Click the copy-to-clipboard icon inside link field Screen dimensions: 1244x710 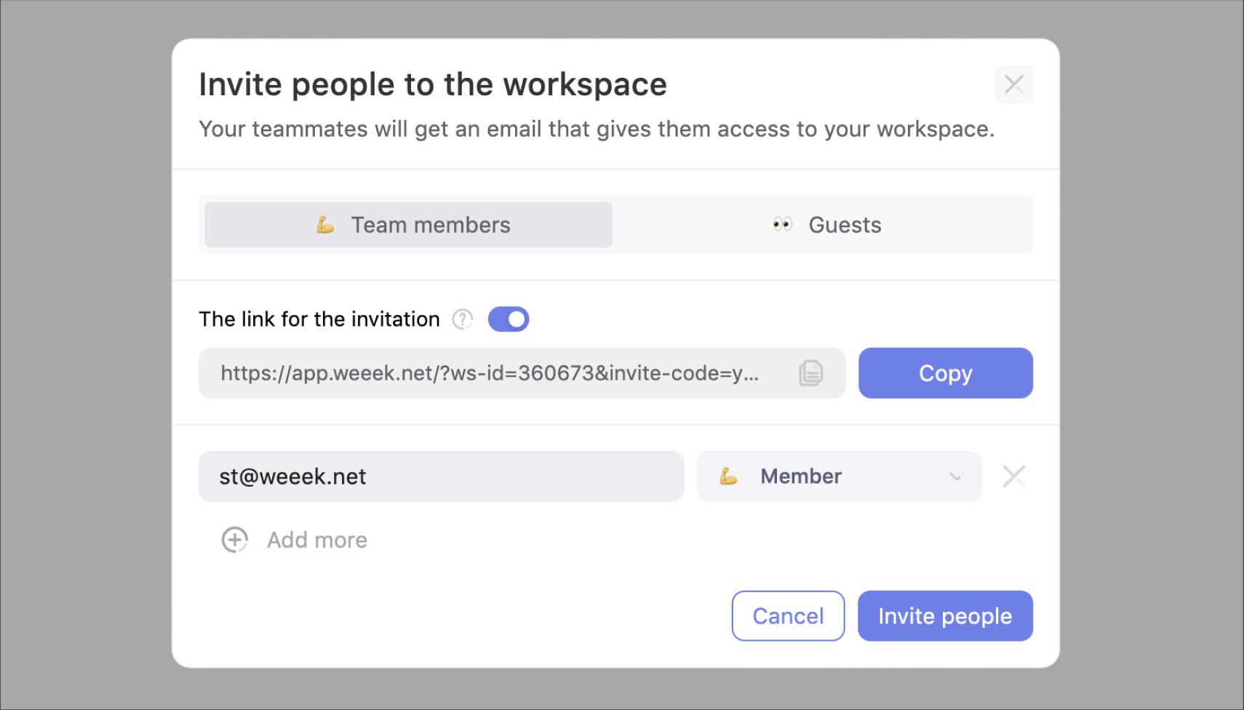pos(810,373)
